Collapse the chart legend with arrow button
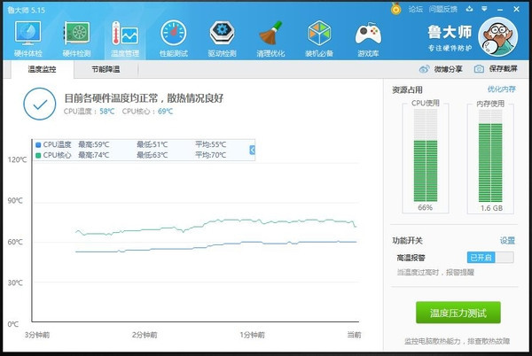Screen dimensions: 532x356 point(252,150)
